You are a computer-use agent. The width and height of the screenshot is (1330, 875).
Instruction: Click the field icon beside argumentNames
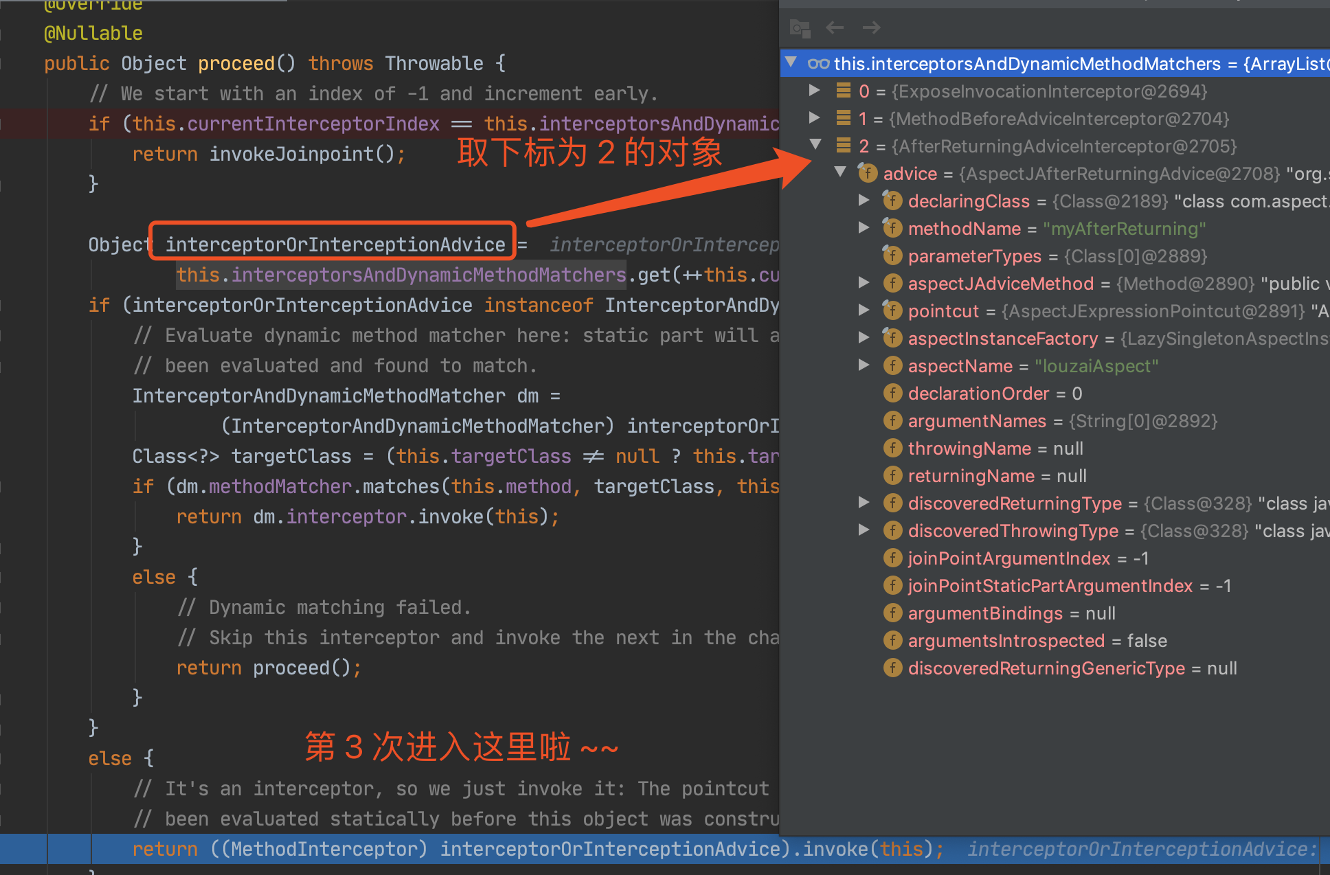[x=892, y=420]
